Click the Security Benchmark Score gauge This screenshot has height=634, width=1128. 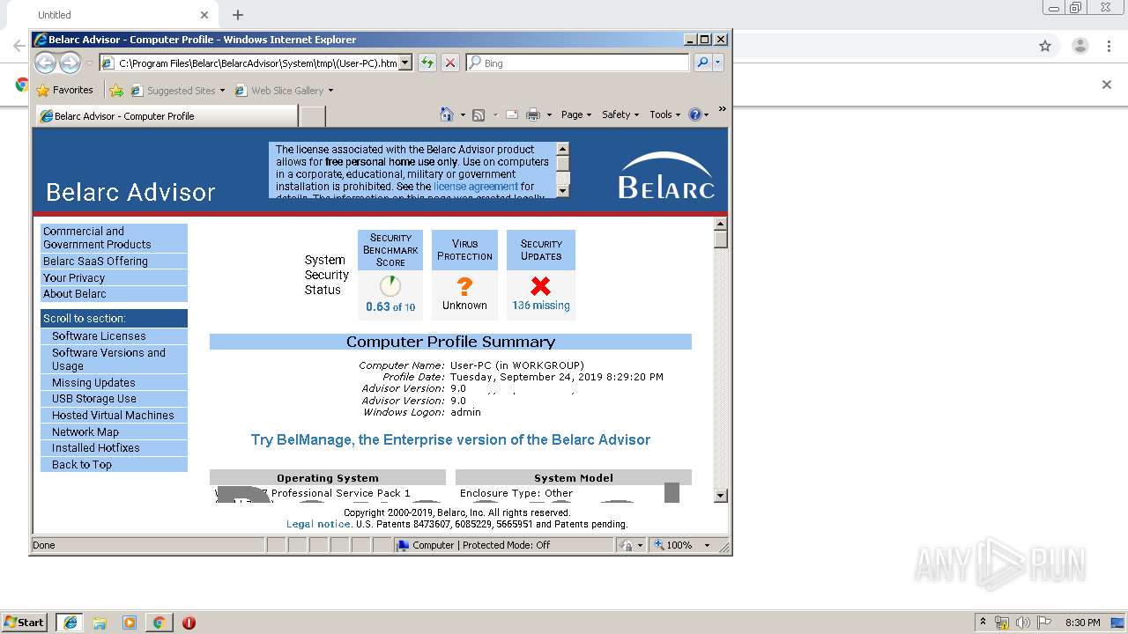click(x=390, y=286)
